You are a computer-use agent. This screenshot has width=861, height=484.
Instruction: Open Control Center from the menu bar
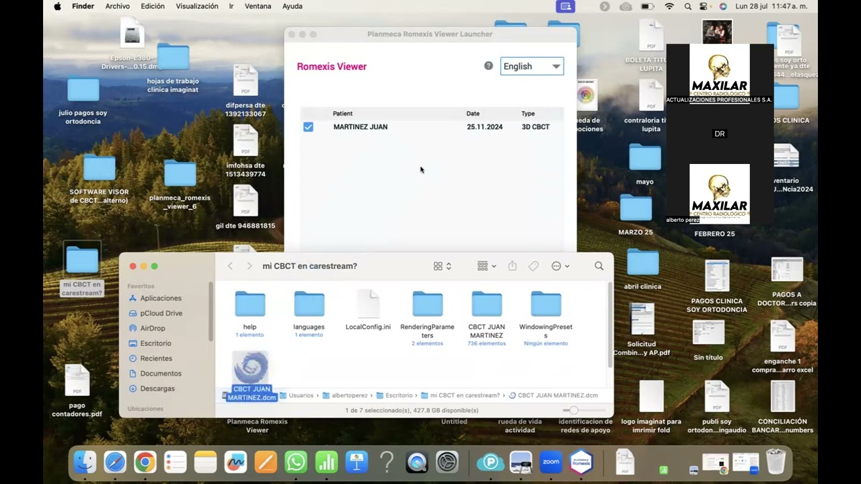[x=705, y=6]
